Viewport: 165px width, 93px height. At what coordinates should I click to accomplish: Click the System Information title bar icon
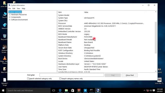[x=10, y=5]
